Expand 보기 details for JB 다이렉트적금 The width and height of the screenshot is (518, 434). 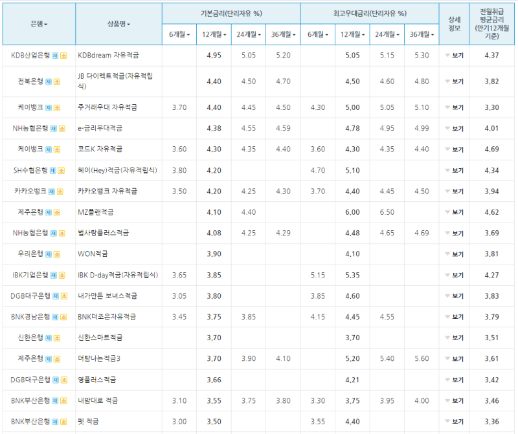tap(455, 81)
